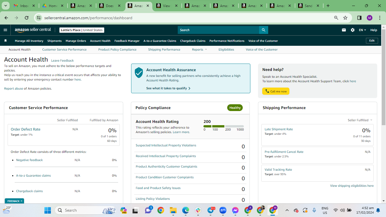The width and height of the screenshot is (386, 217).
Task: Open the Seller Fulfilled dropdown in Shipping Performance
Action: (360, 120)
